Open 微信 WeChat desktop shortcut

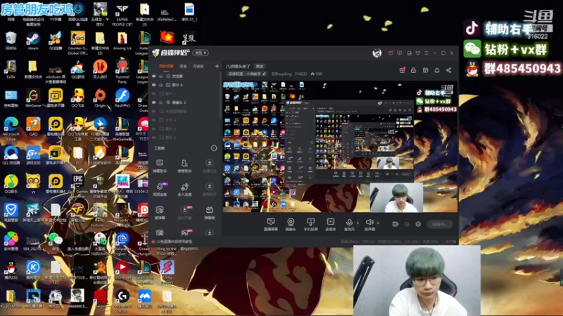(56, 241)
